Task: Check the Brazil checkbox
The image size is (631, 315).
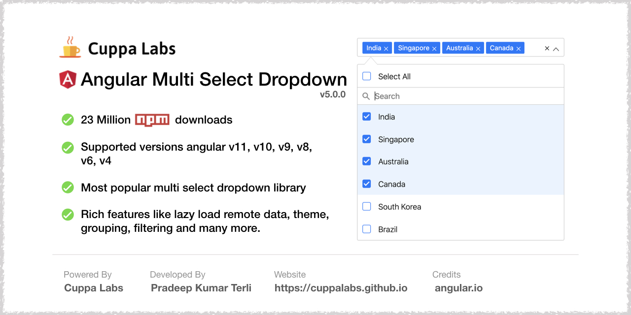Action: point(366,229)
